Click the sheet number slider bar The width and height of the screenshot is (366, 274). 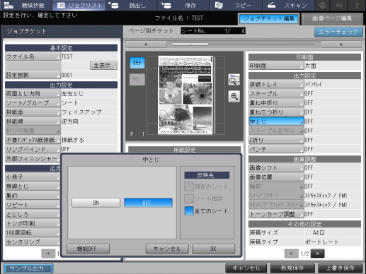(244, 44)
